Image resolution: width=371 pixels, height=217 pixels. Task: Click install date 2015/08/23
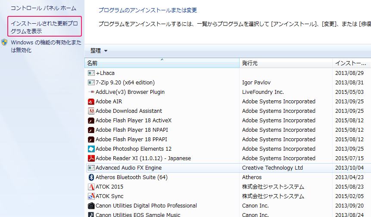click(x=349, y=187)
